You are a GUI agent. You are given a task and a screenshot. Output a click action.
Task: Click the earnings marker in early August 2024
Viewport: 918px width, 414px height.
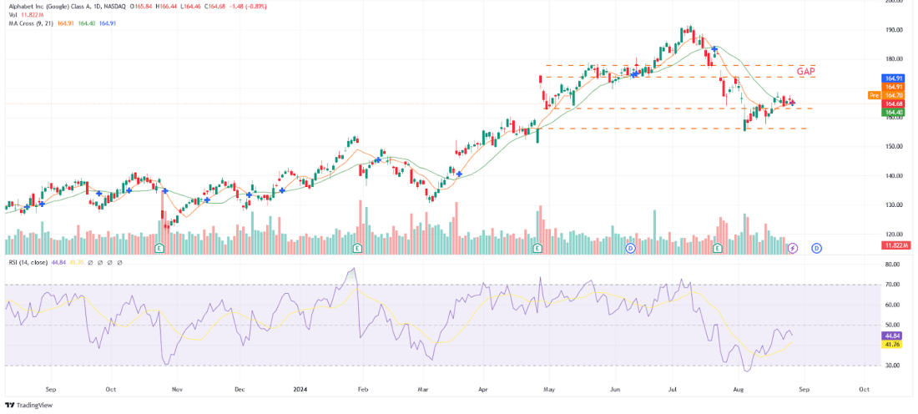[x=718, y=248]
